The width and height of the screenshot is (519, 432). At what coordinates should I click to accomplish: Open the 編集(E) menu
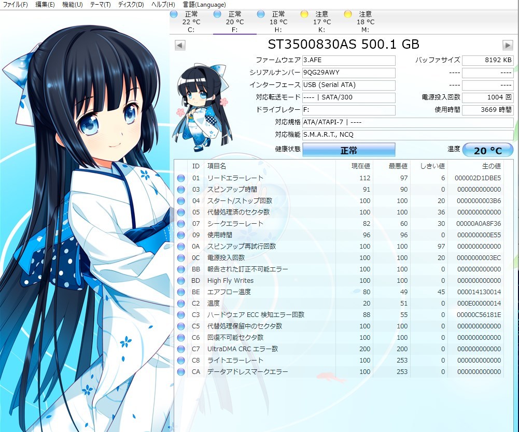(45, 5)
